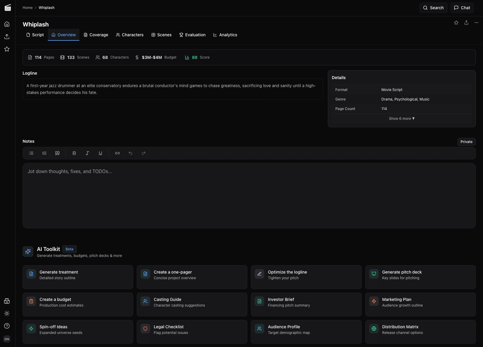483x347 pixels.
Task: Expand Show 6 more in Details panel
Action: (x=401, y=118)
